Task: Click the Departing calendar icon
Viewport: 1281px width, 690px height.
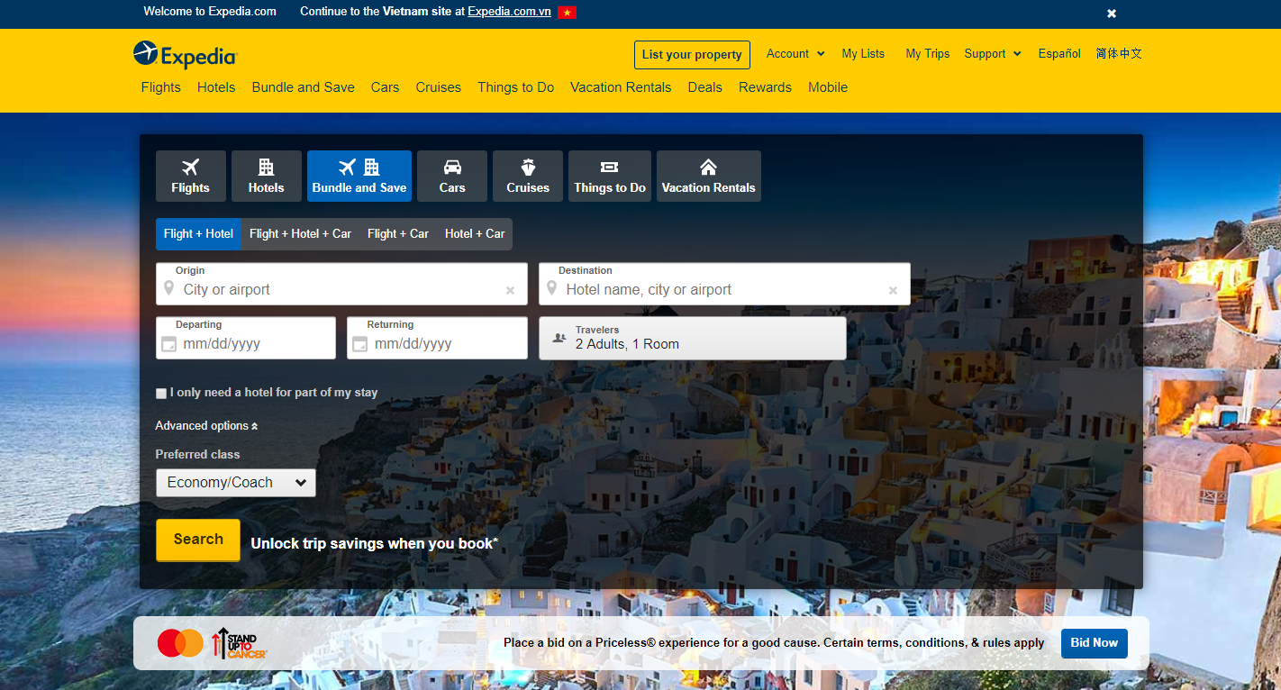Action: click(x=168, y=344)
